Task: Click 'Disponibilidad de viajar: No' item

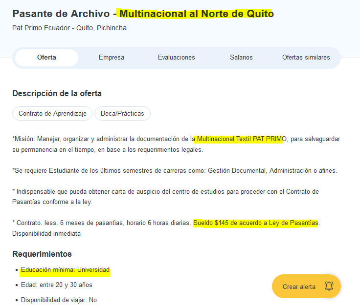Action: 59,300
